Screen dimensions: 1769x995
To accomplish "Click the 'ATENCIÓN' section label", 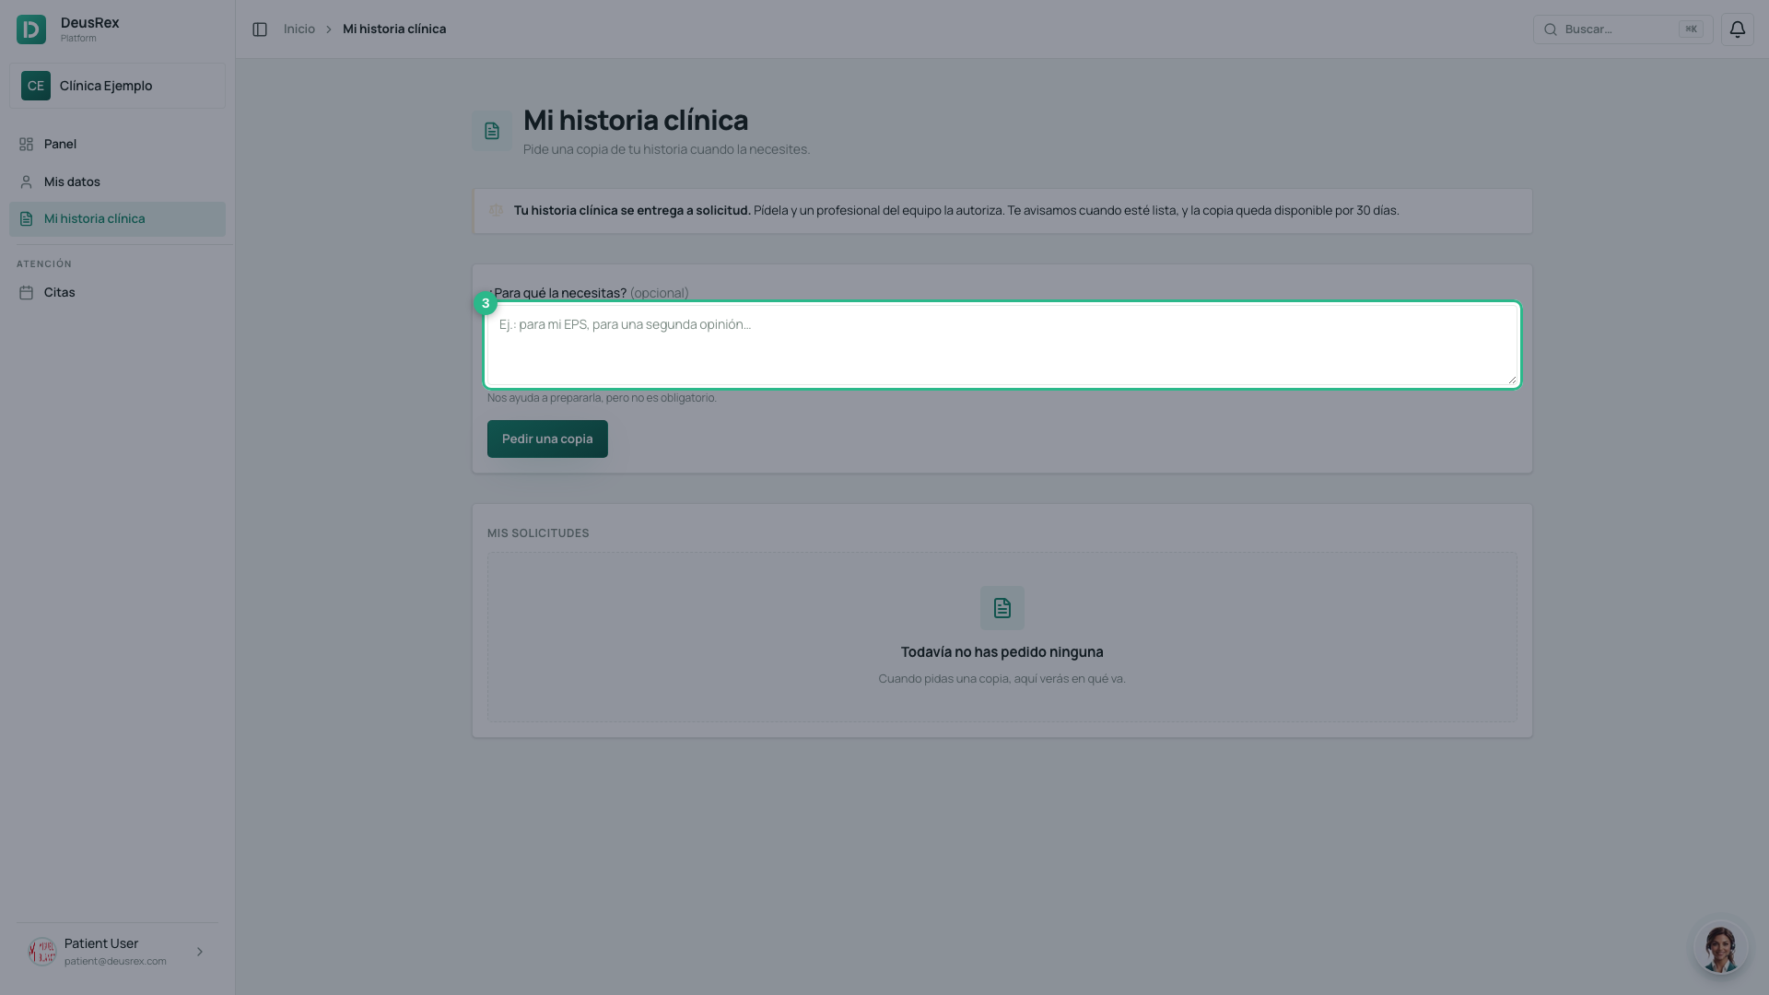I will click(44, 264).
